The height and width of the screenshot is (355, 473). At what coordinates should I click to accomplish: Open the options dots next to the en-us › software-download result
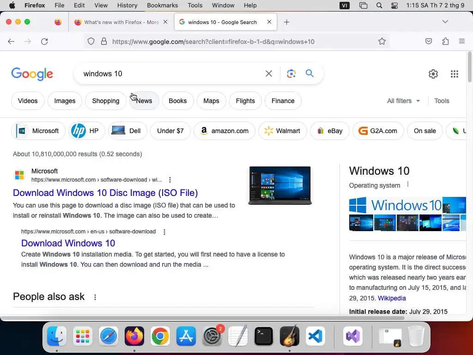[x=164, y=232]
